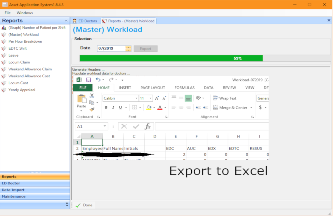Collapse the Reports side panel
The height and width of the screenshot is (216, 333).
(66, 21)
